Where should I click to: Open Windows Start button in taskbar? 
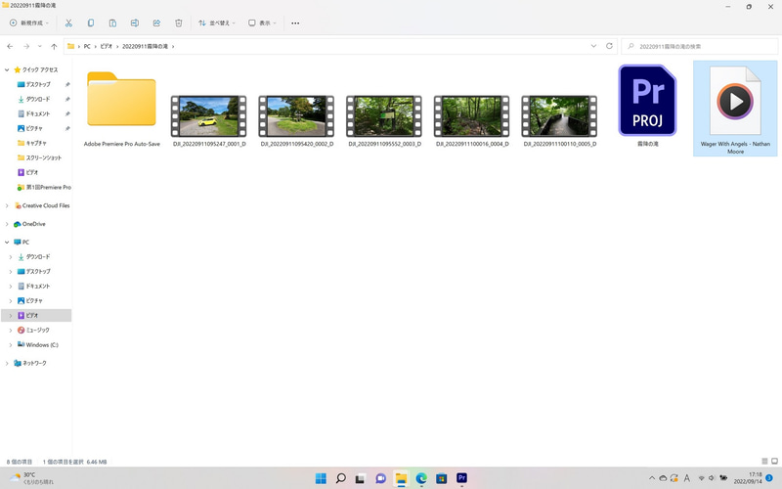point(322,478)
